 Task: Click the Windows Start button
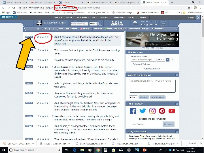click(4, 150)
